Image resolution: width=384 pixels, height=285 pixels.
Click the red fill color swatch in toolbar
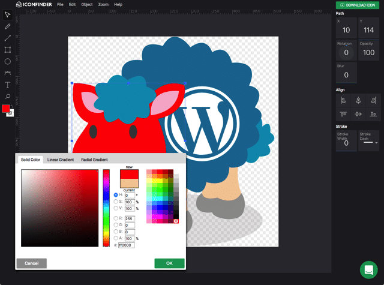click(x=5, y=109)
